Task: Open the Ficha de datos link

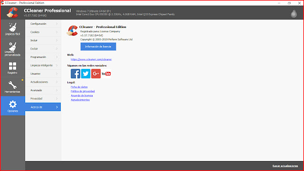Action: coord(79,87)
